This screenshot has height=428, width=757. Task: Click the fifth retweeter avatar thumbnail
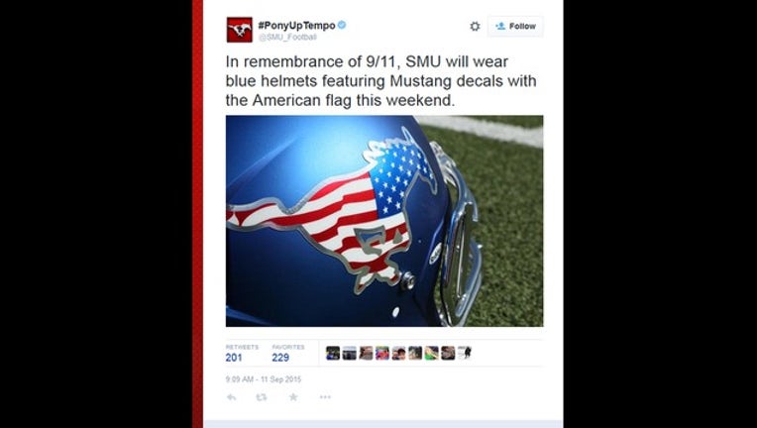point(398,354)
